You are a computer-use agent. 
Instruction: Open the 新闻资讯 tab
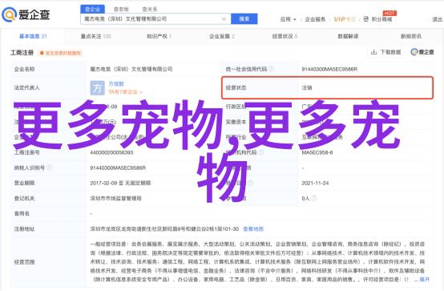click(411, 36)
